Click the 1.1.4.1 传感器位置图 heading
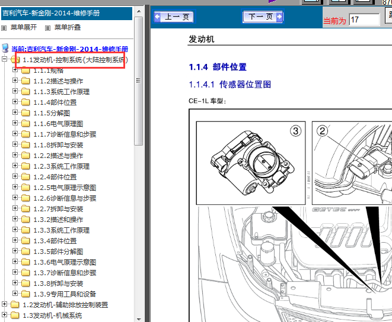The width and height of the screenshot is (392, 322). (230, 85)
